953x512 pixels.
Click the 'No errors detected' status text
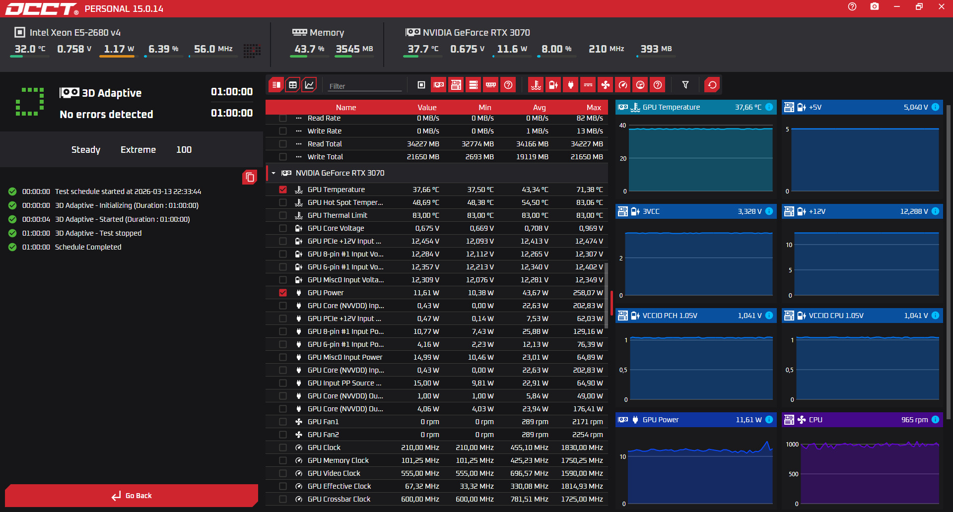click(106, 115)
